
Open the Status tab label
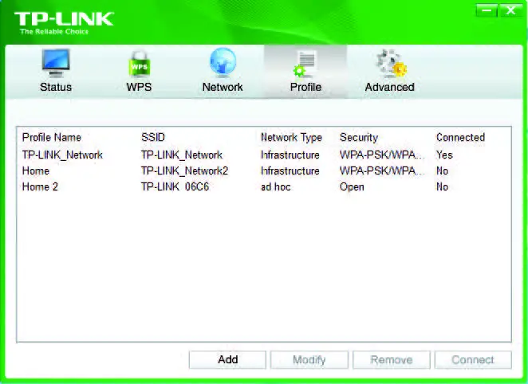(x=56, y=87)
